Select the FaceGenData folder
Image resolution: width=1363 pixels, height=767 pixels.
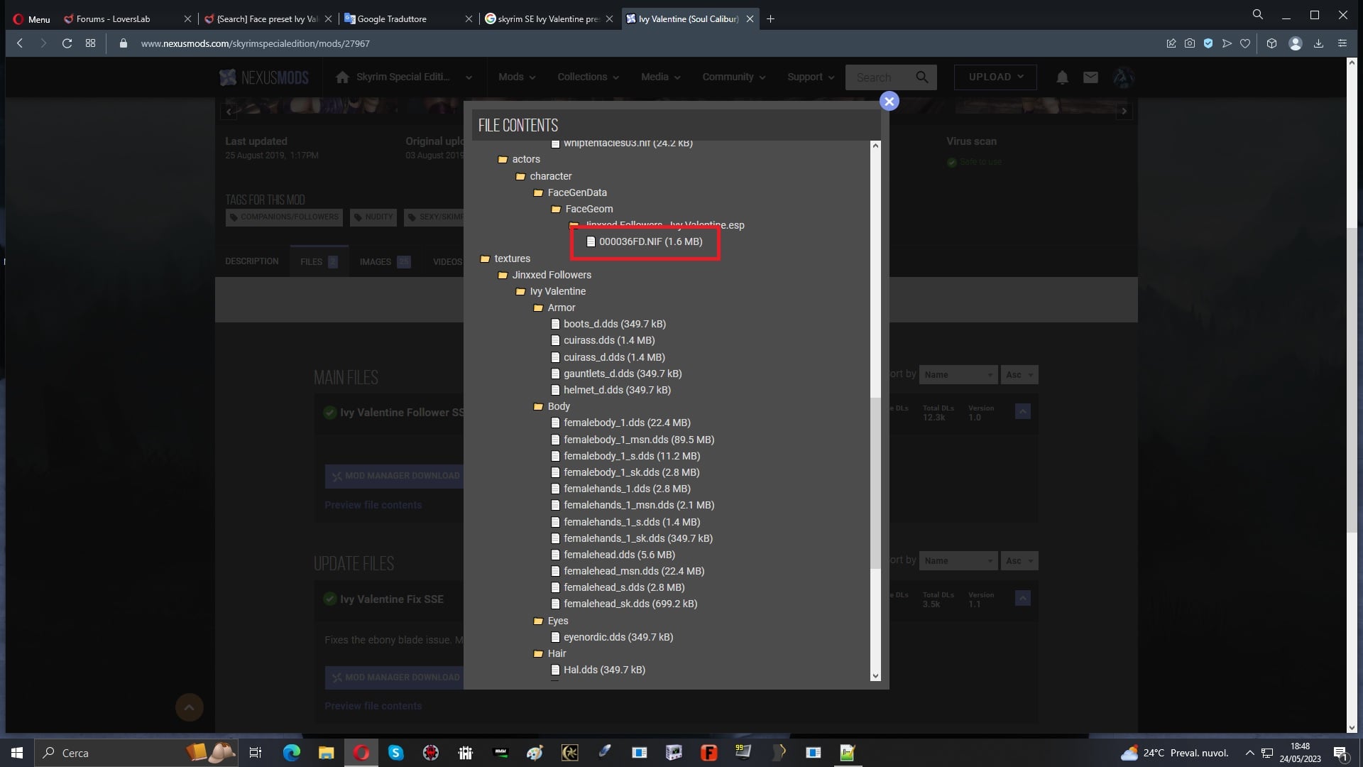(571, 192)
